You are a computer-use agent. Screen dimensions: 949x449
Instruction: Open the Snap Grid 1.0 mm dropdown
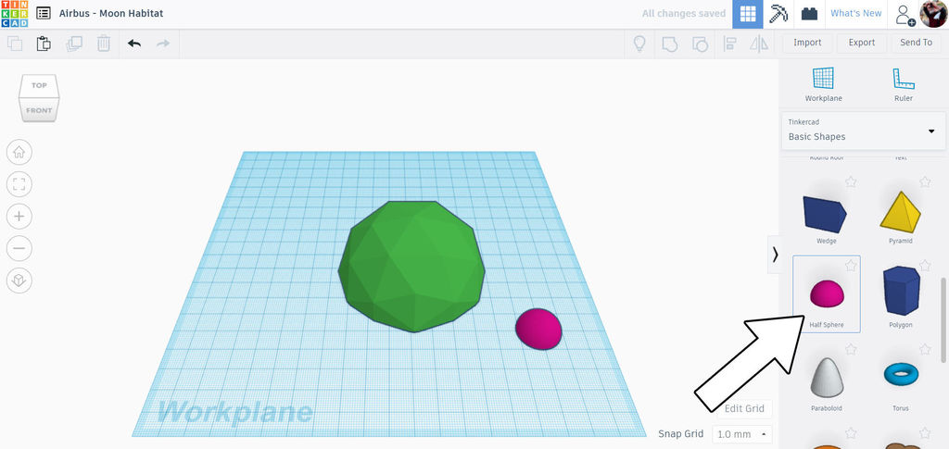tap(742, 434)
